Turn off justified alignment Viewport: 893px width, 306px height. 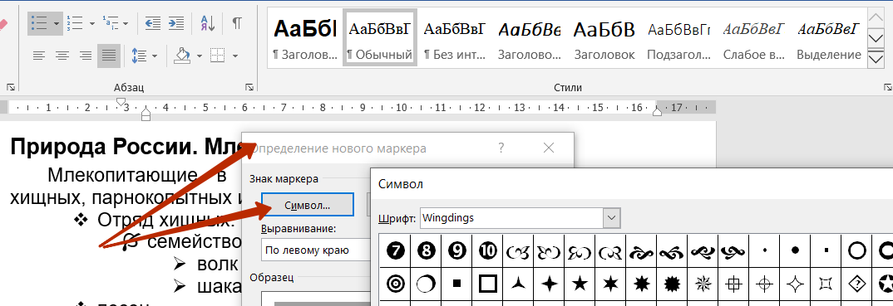pos(109,56)
